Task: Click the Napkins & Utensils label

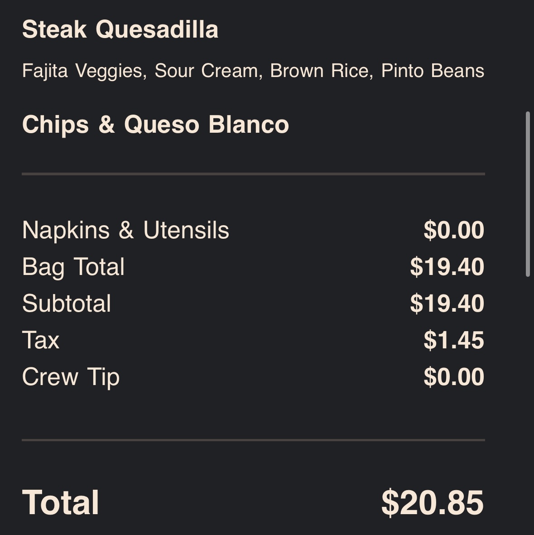Action: click(125, 230)
